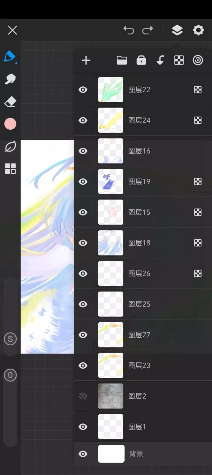Hide layer 图层22 with the eye
Viewport: 212px width, 475px height.
(83, 90)
